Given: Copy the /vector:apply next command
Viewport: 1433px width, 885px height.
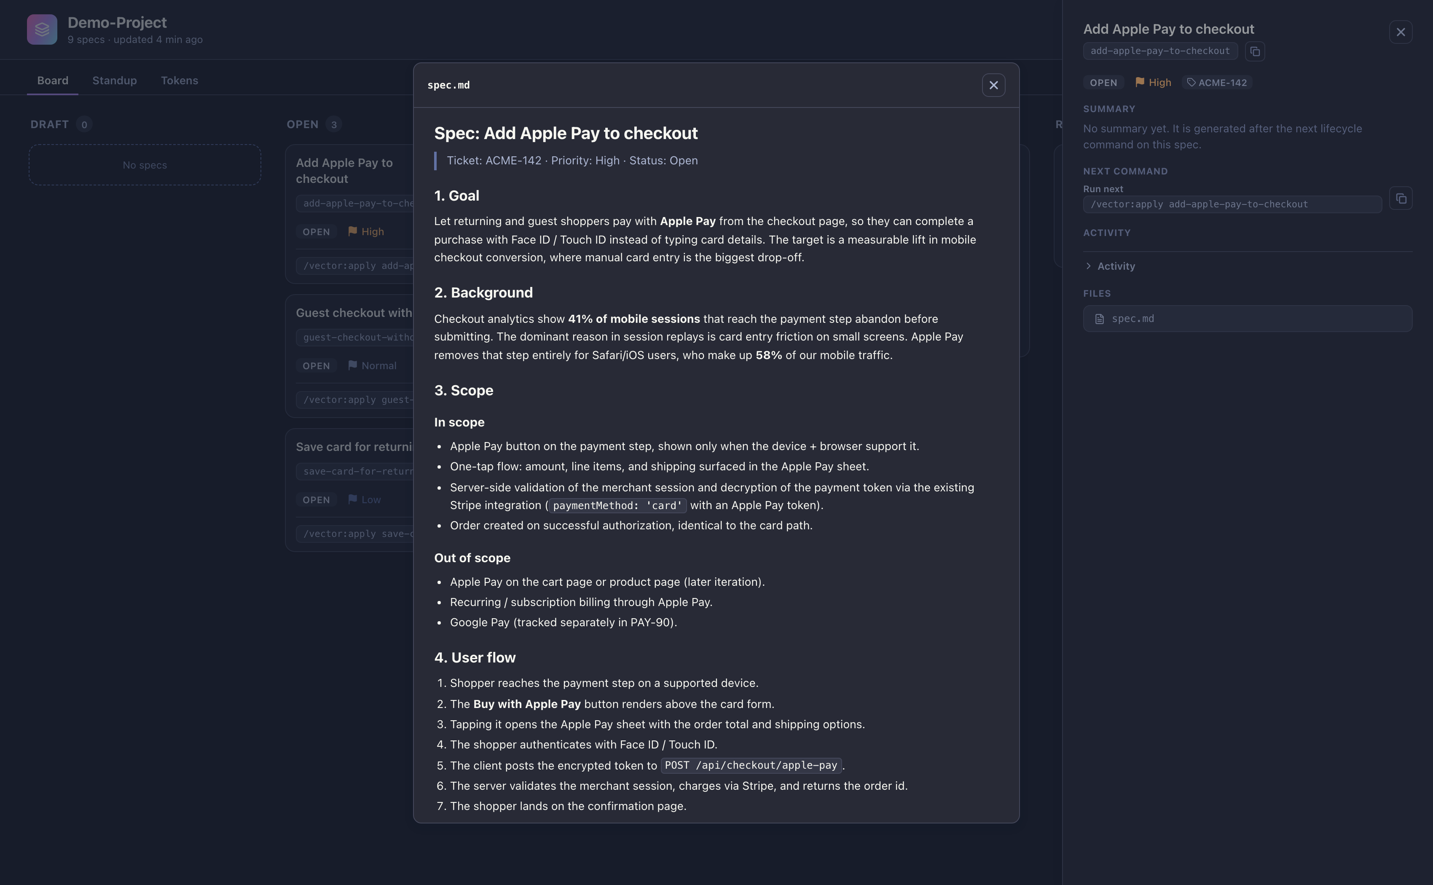Looking at the screenshot, I should pos(1400,198).
